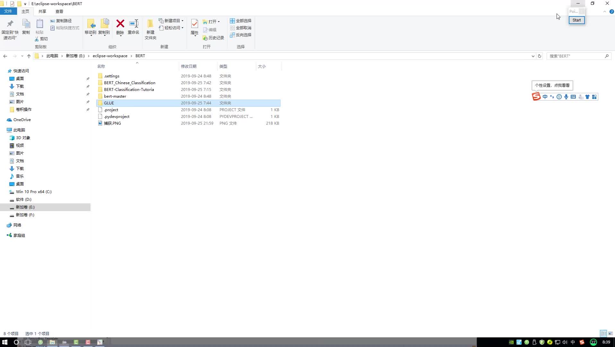Open 家庭组 in the navigation pane
The image size is (615, 347).
pos(19,236)
